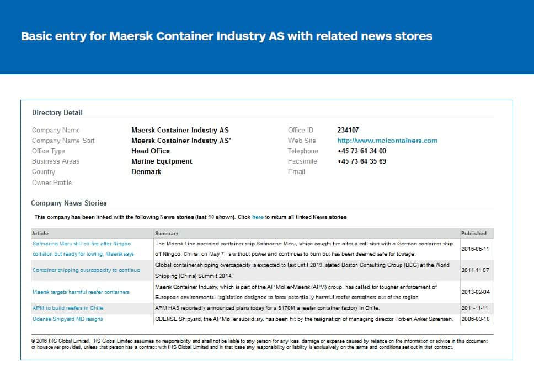Open Odense Shipyard MD resigns article

coord(67,319)
